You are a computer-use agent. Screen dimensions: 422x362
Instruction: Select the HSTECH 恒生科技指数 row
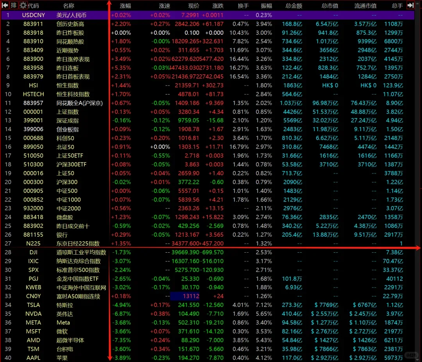click(x=208, y=94)
